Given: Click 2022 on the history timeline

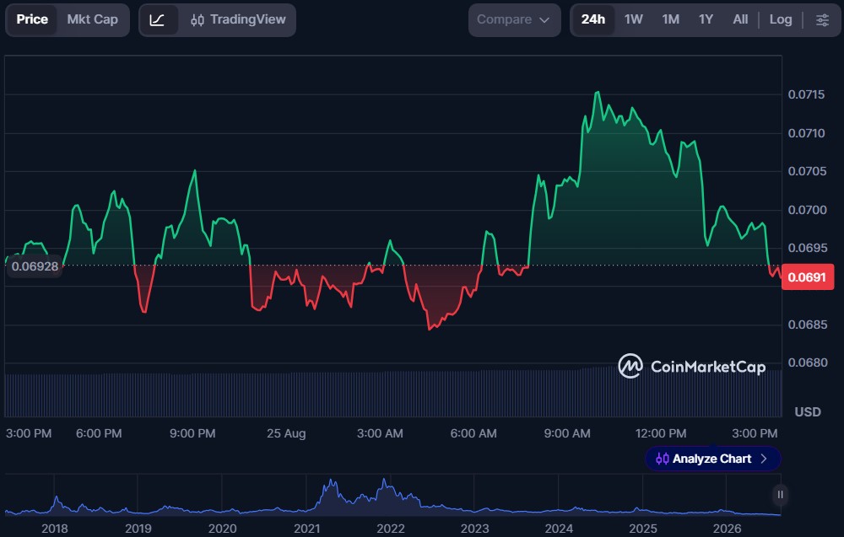Looking at the screenshot, I should pos(391,529).
